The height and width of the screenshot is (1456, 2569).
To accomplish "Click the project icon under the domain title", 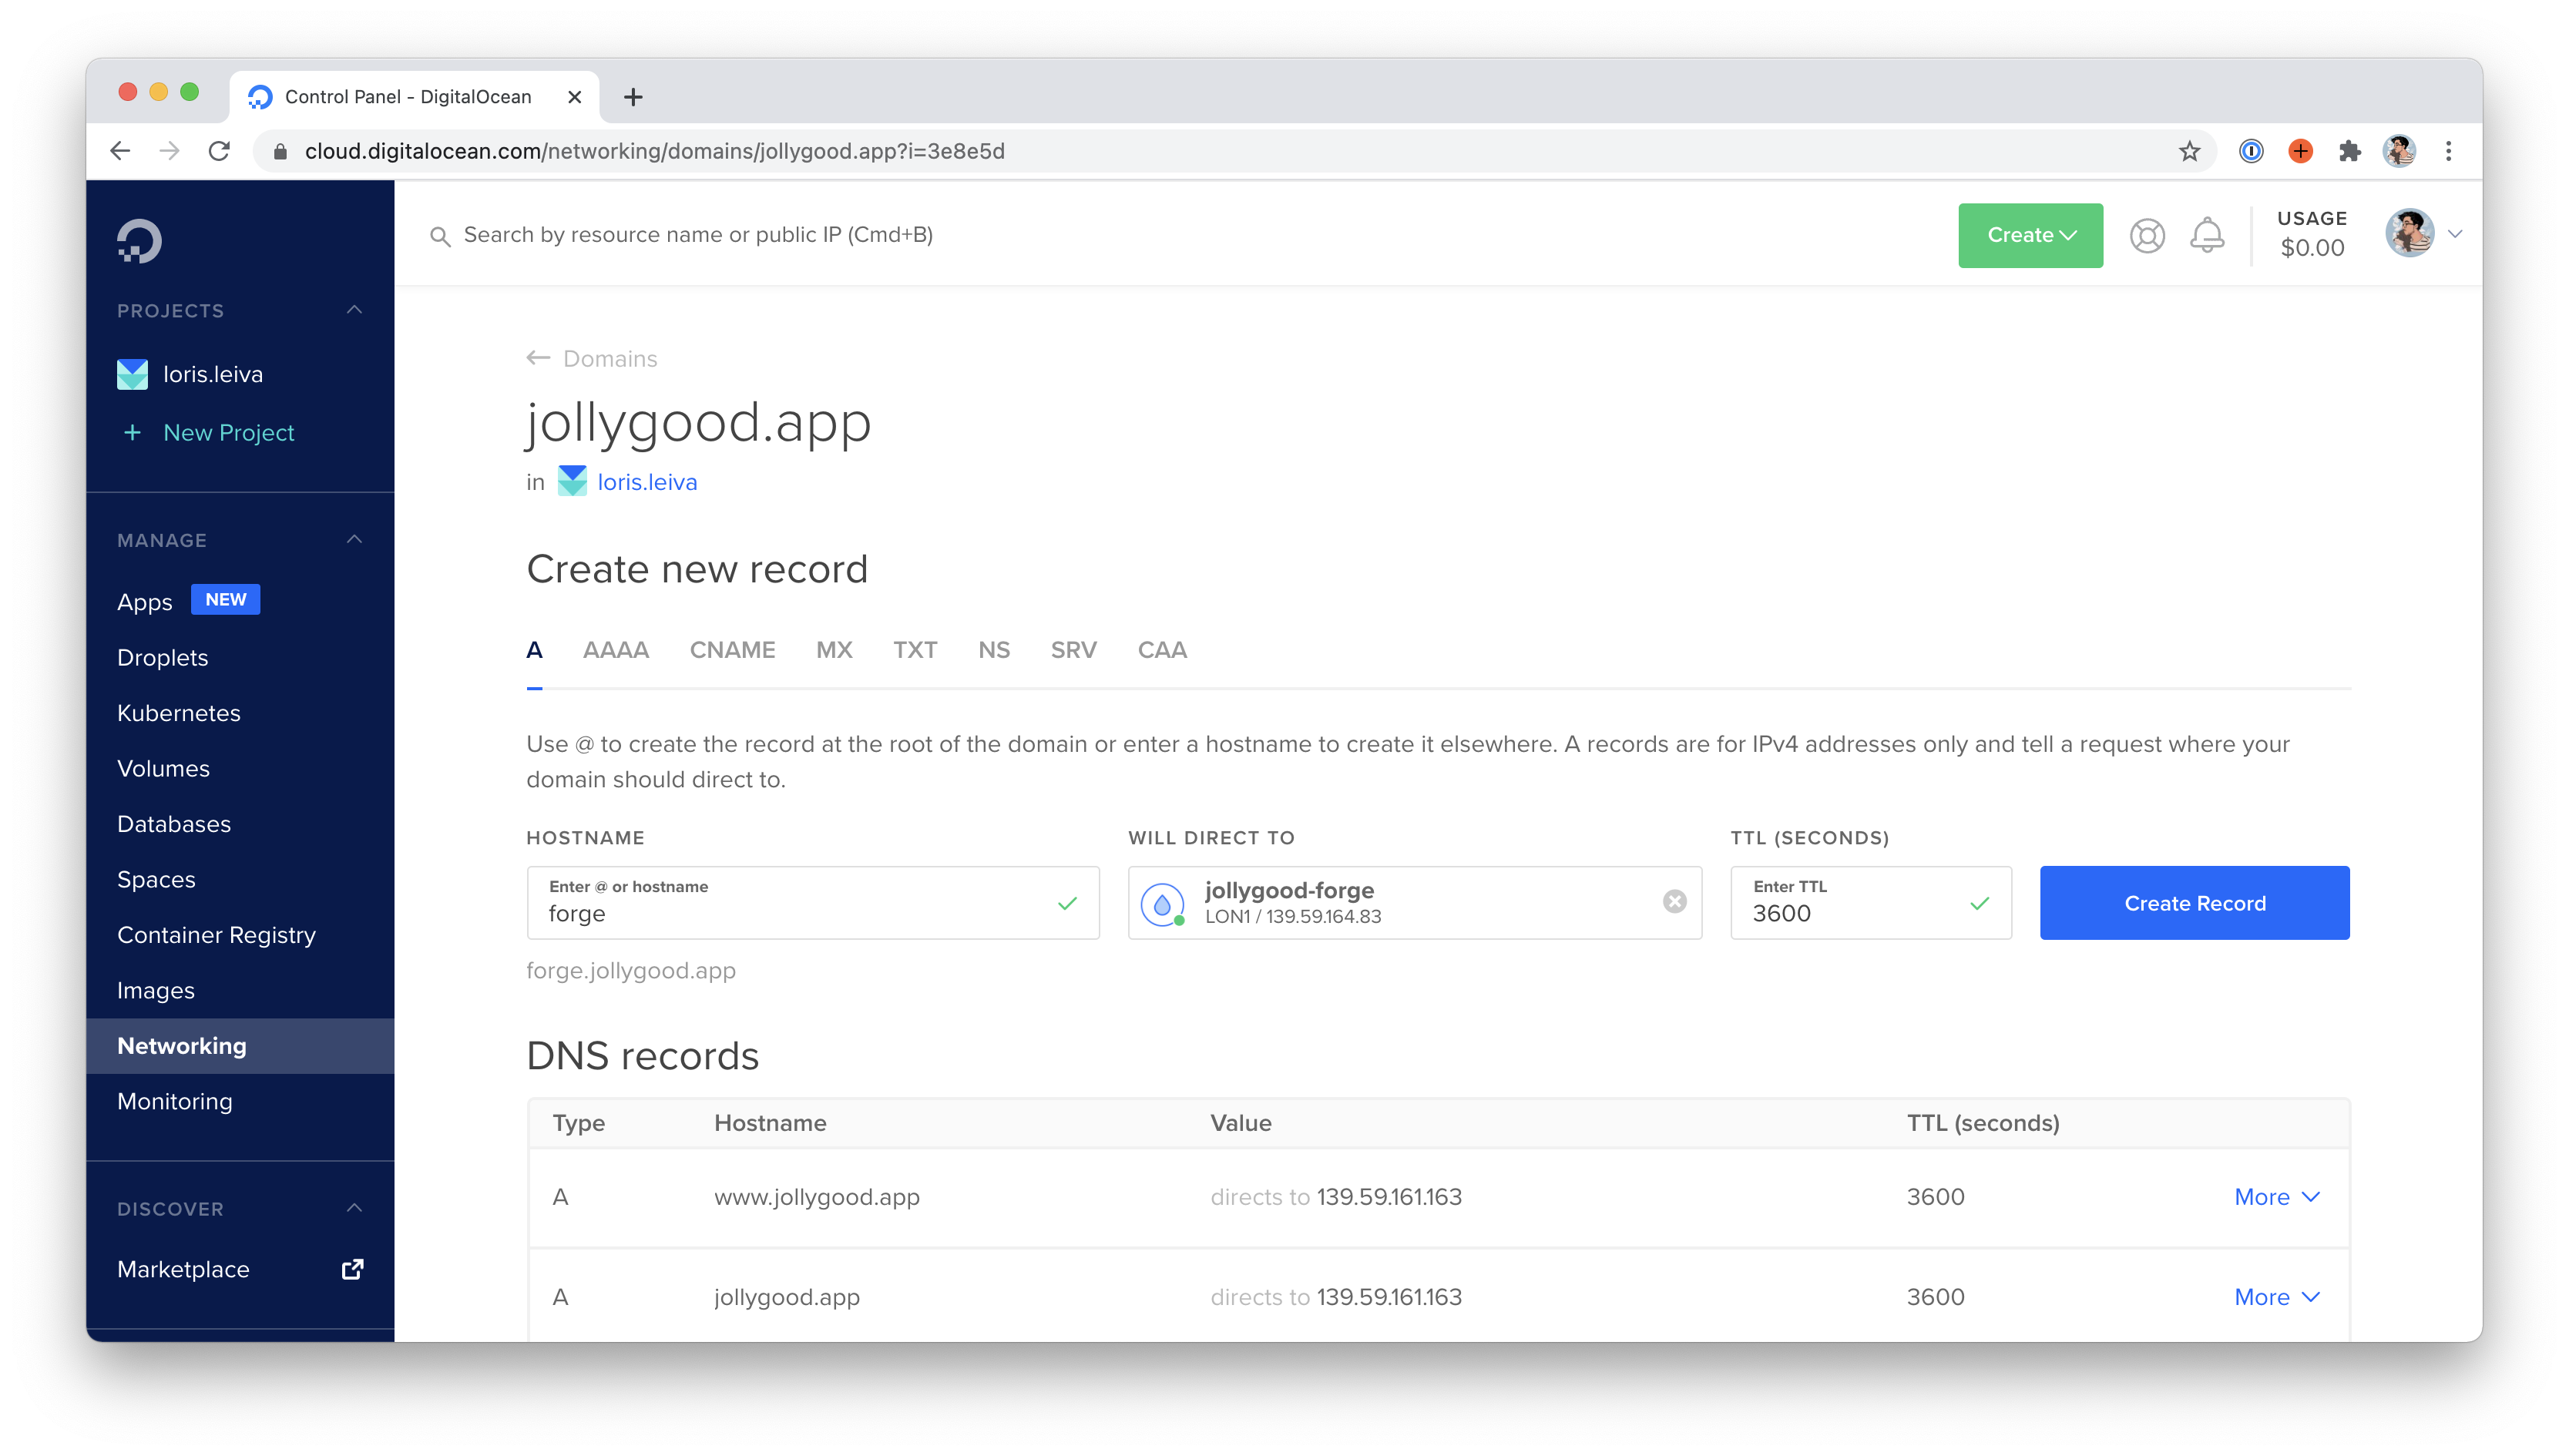I will [572, 481].
